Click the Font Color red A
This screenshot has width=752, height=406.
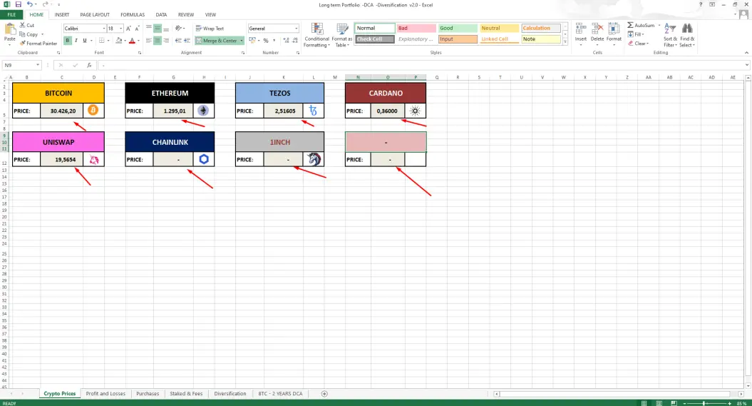133,41
